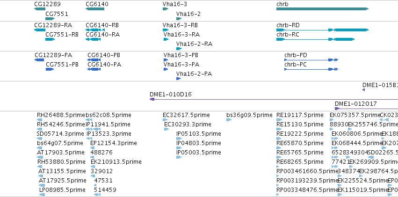398x197 pixels.
Task: Click the CG12289 gene glyph
Action: [x=40, y=9]
